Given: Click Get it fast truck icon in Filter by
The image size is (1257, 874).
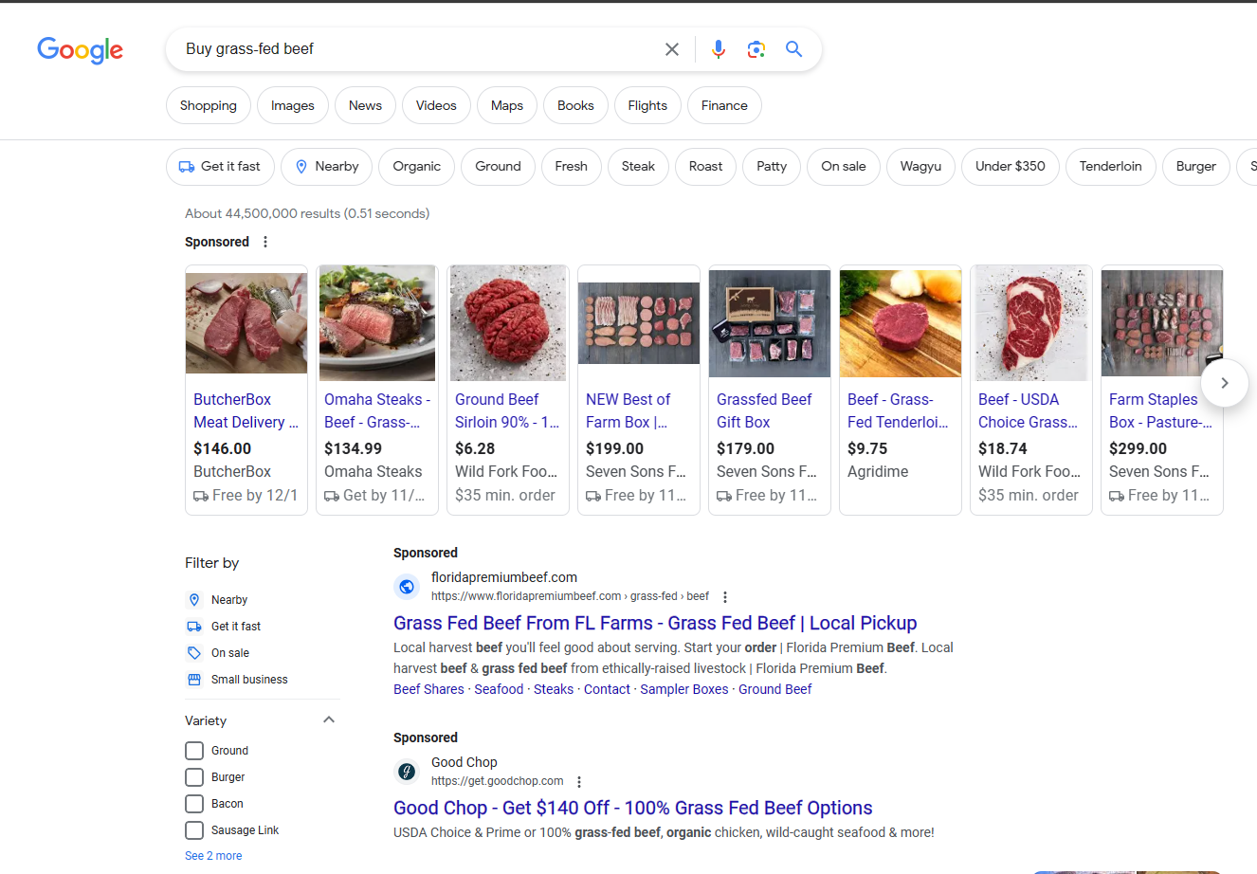Looking at the screenshot, I should click(x=194, y=627).
